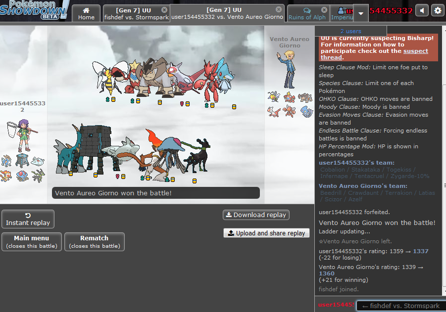Click your Cobalion team icon
This screenshot has height=312, width=446.
click(x=6, y=161)
